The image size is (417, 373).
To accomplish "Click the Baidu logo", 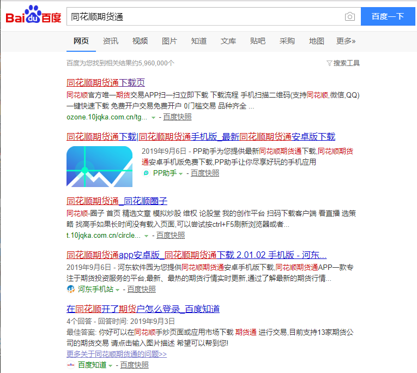I will 33,15.
